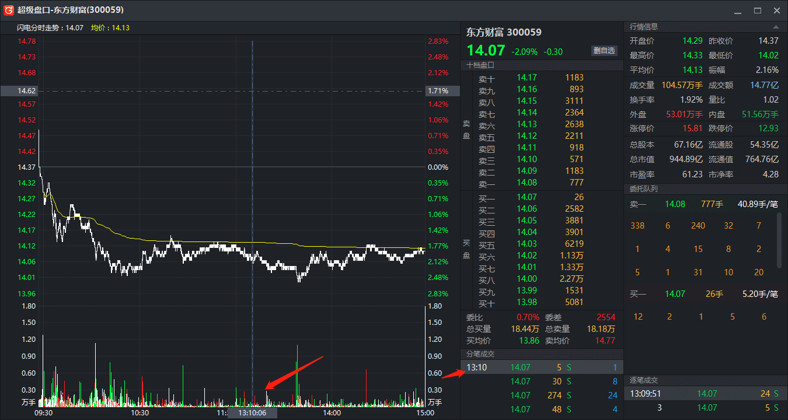This screenshot has width=788, height=420.
Task: Click the 最高价 value 14.33
Action: click(693, 55)
